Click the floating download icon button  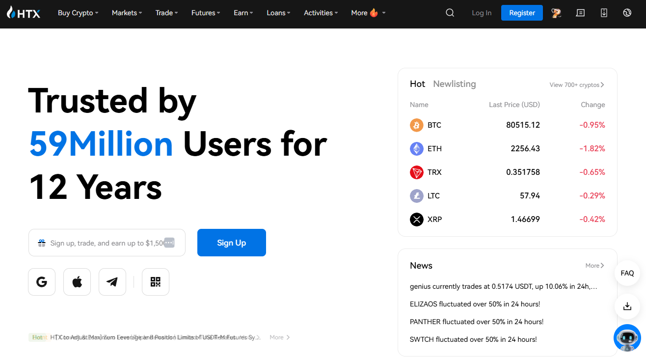[627, 306]
